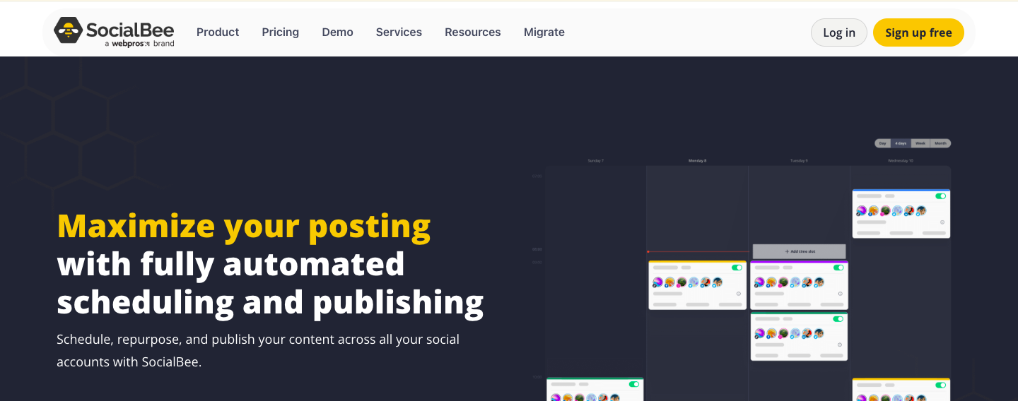Click the Wednesday 10 column header
The width and height of the screenshot is (1018, 401).
click(901, 161)
